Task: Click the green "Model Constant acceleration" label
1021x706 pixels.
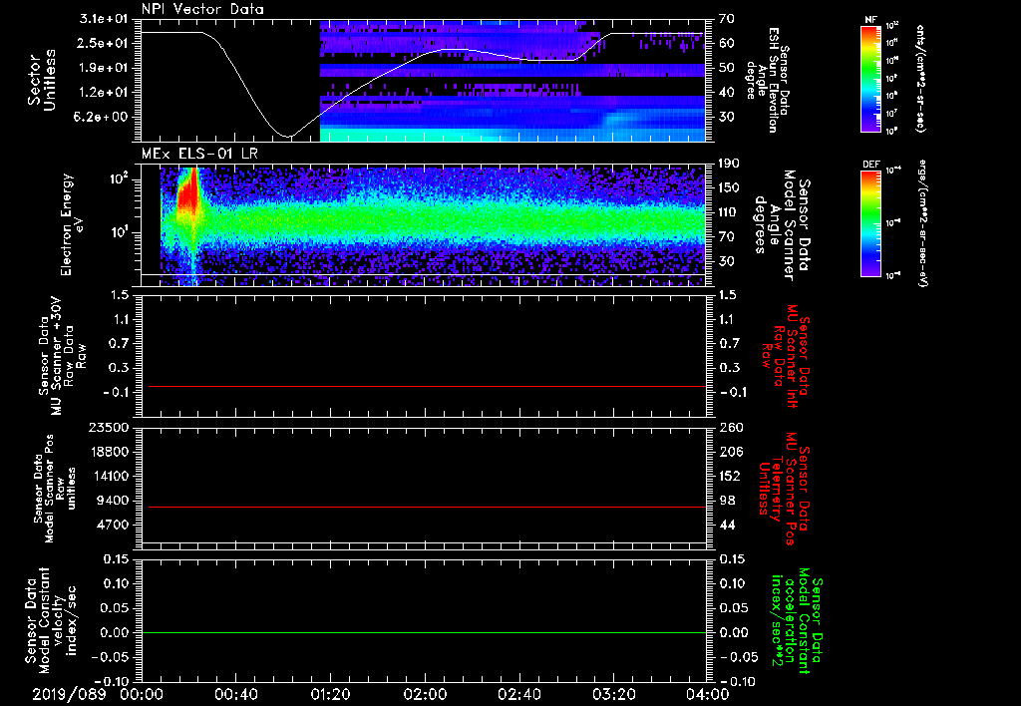Action: coord(796,621)
